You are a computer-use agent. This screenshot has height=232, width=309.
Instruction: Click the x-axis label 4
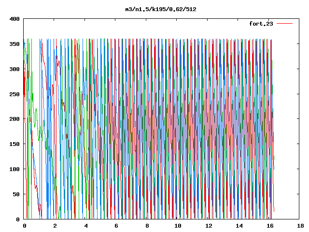point(86,226)
